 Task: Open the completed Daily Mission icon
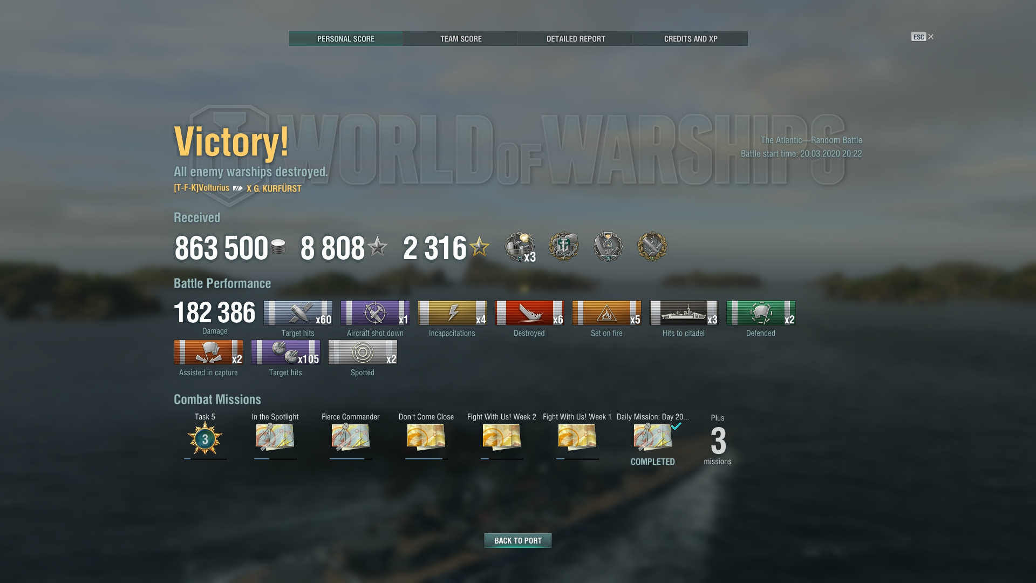coord(653,437)
